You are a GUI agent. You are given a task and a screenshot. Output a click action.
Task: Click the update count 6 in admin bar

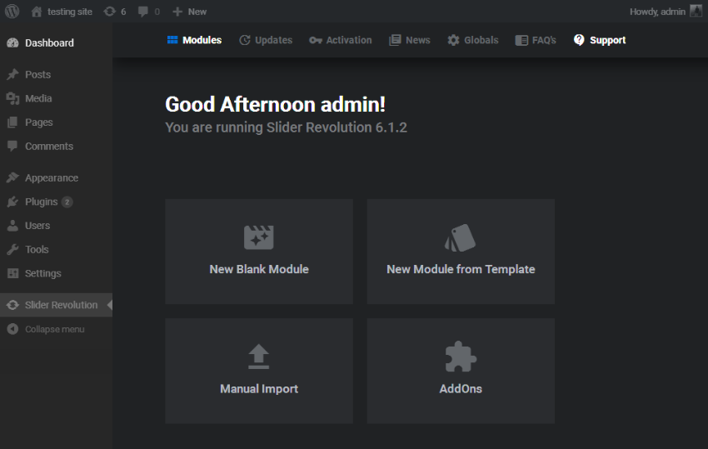click(123, 12)
